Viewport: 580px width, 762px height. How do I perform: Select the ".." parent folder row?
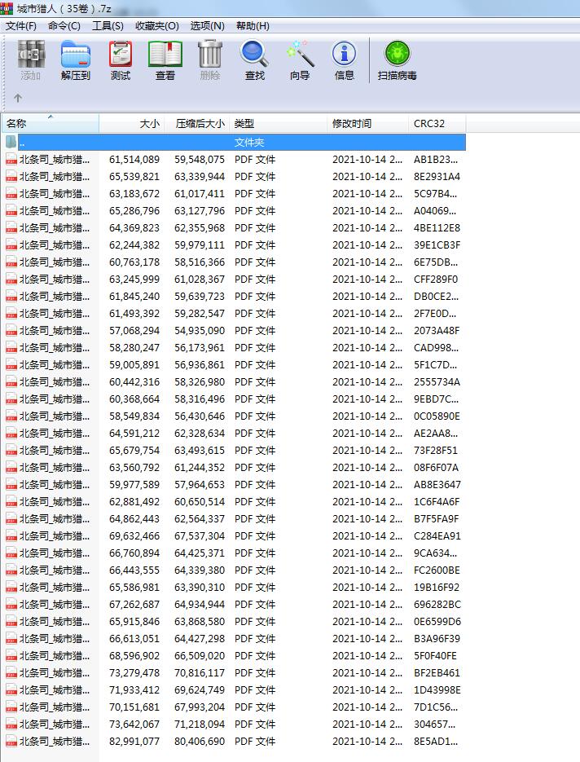pos(236,142)
